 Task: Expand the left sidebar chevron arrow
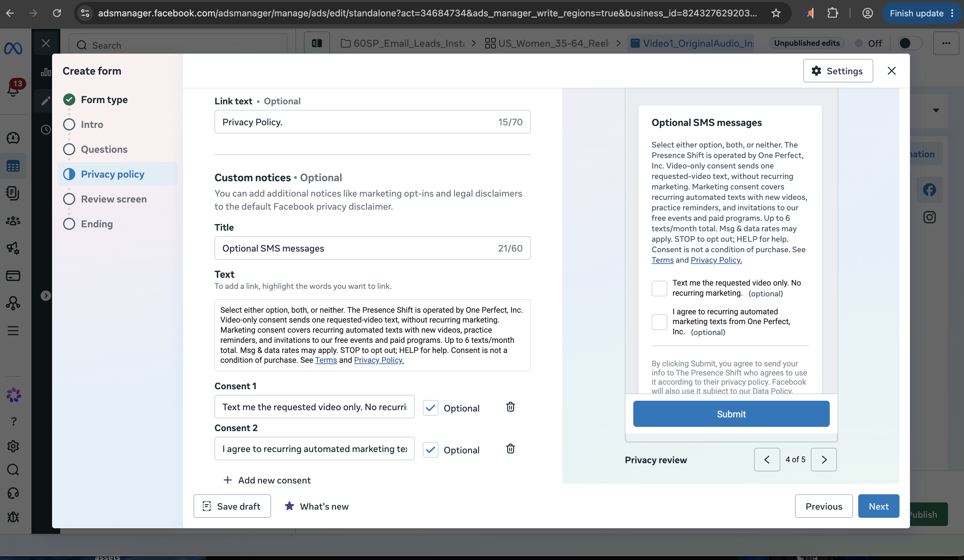pos(46,295)
